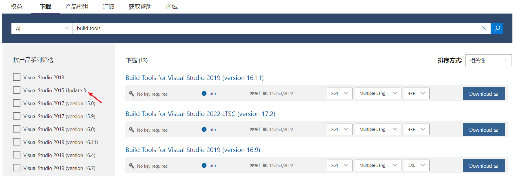
Task: Click the key icon in the version 16.9 row
Action: coord(132,166)
